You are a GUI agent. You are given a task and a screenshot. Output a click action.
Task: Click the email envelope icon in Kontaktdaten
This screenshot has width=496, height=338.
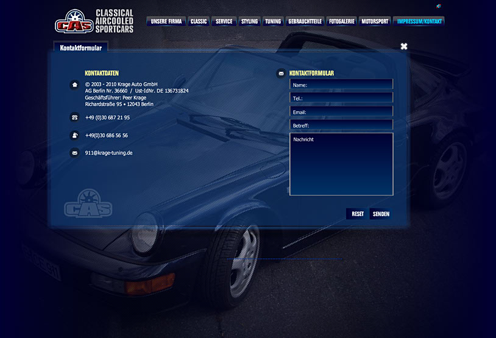(74, 153)
